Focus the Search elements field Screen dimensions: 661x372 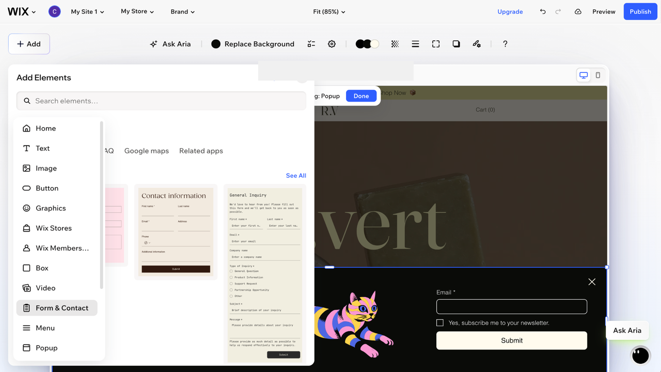point(161,101)
